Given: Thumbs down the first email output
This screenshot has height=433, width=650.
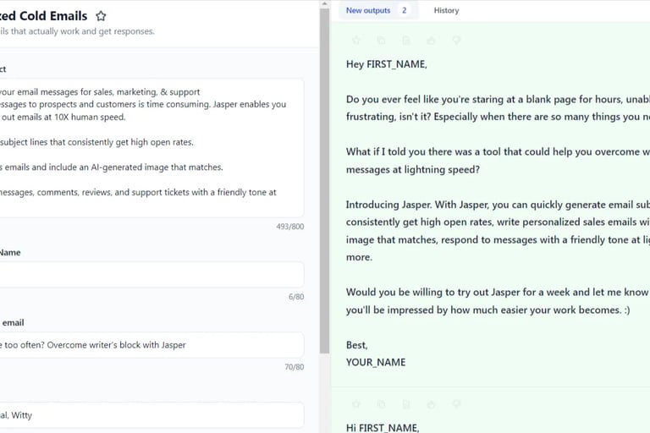Looking at the screenshot, I should coord(456,40).
